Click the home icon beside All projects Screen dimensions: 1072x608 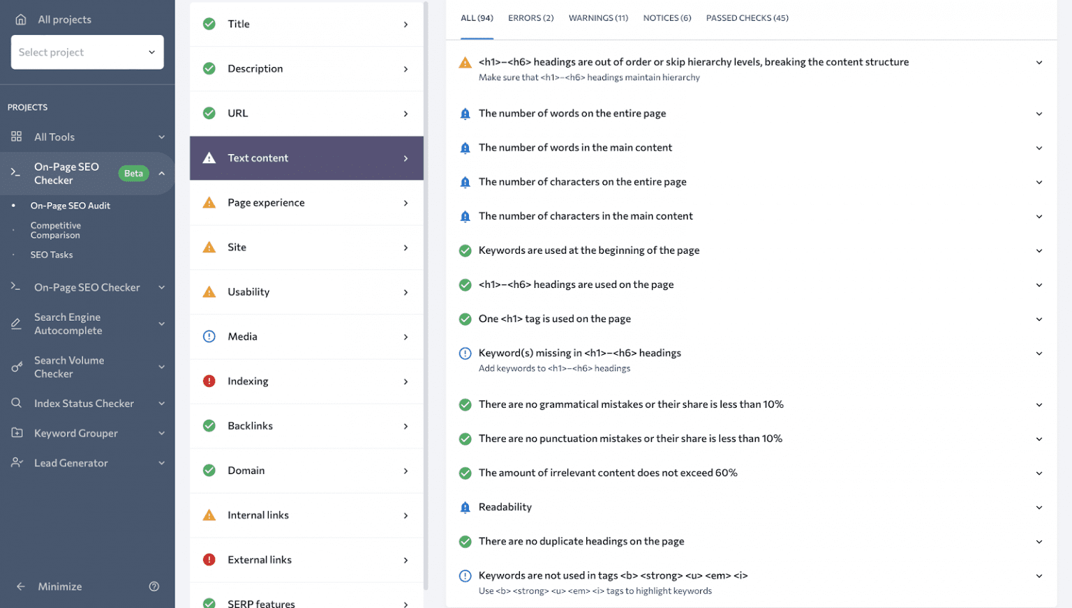click(21, 20)
